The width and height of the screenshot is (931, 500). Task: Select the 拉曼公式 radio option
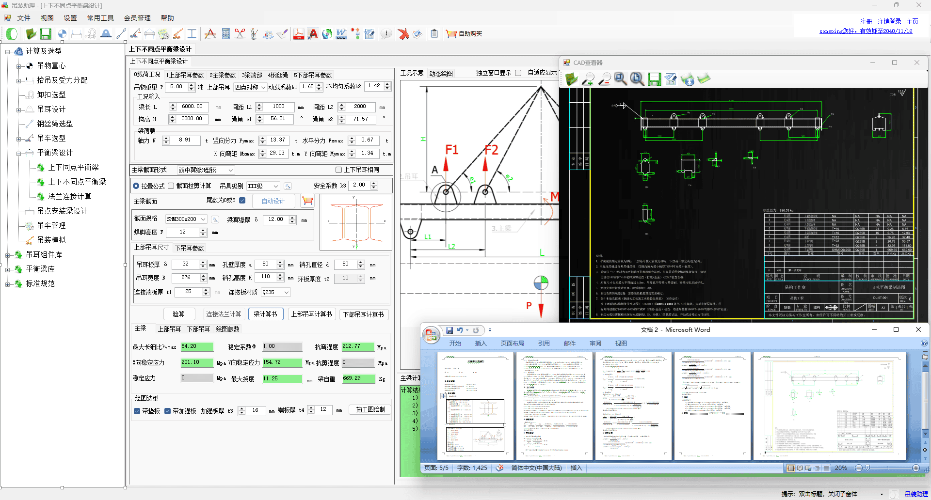pyautogui.click(x=136, y=186)
